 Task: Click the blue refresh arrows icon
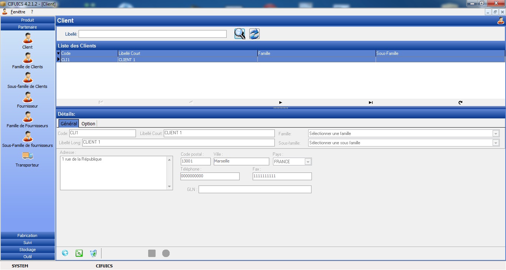(254, 34)
